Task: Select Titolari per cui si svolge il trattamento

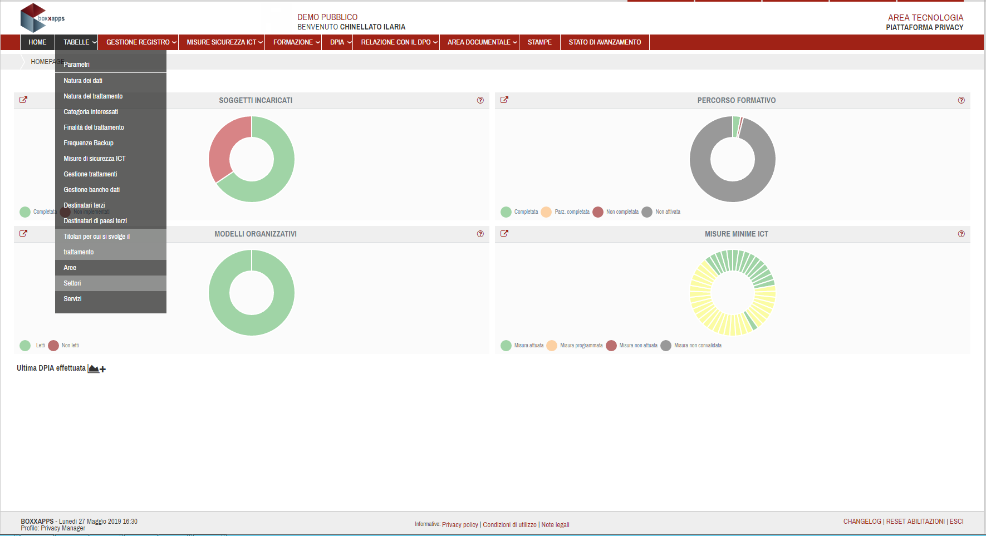Action: tap(111, 244)
